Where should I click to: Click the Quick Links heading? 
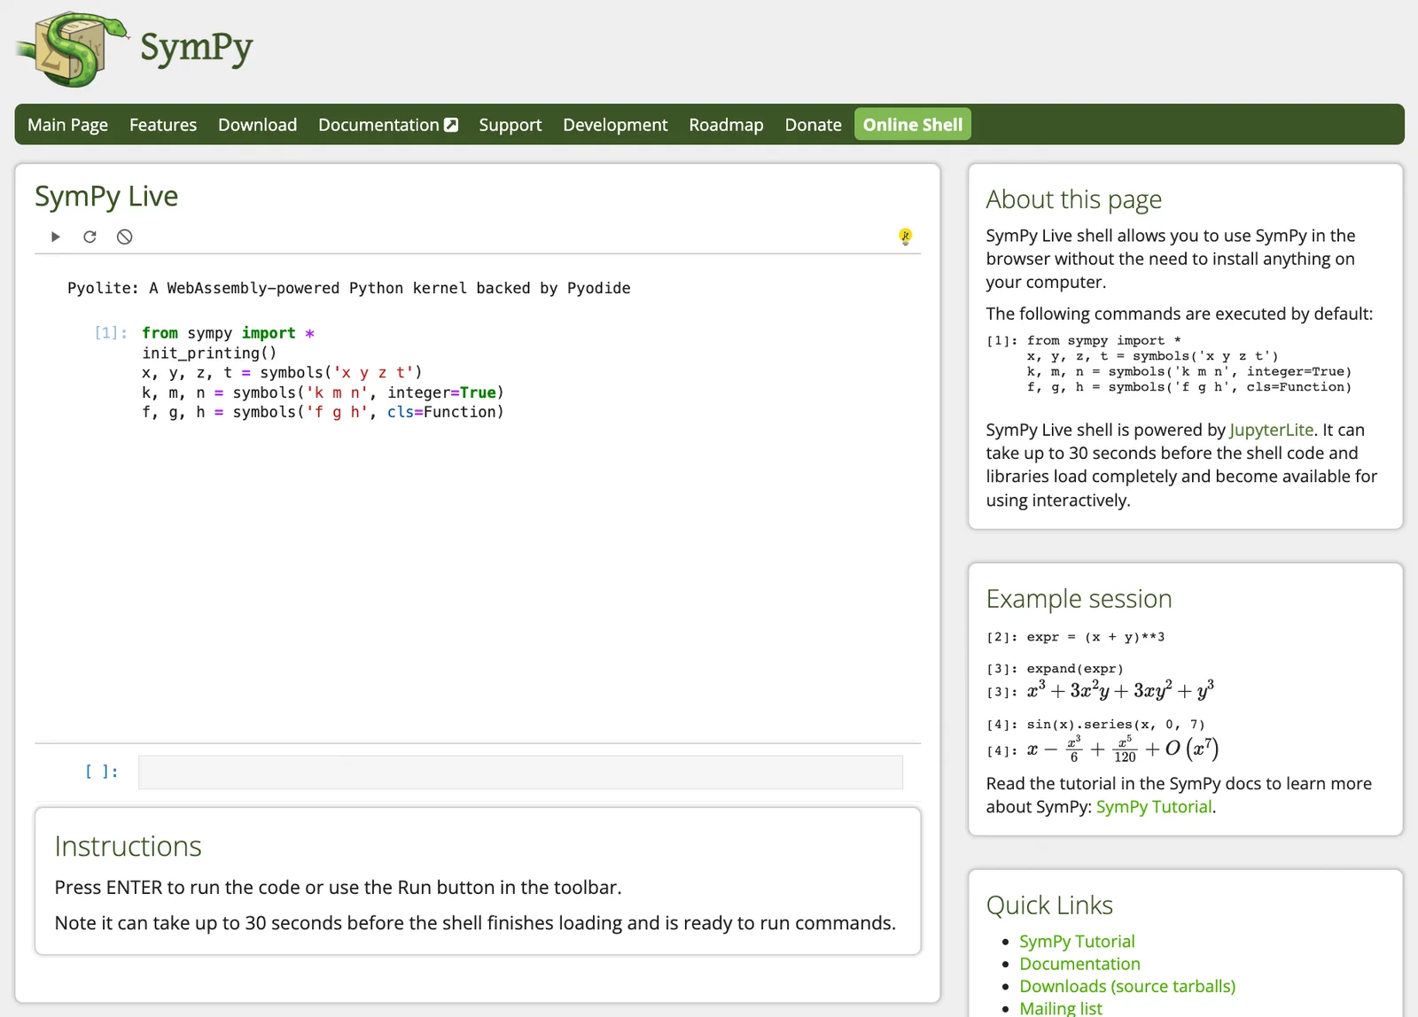[1049, 905]
